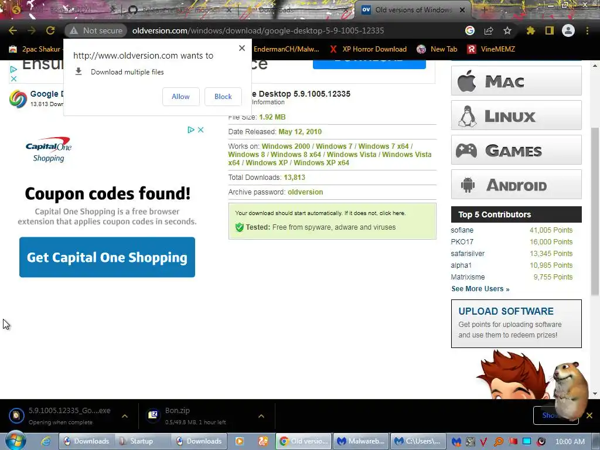Click the page vertical scrollbar thumb
This screenshot has width=600, height=450.
(595, 211)
